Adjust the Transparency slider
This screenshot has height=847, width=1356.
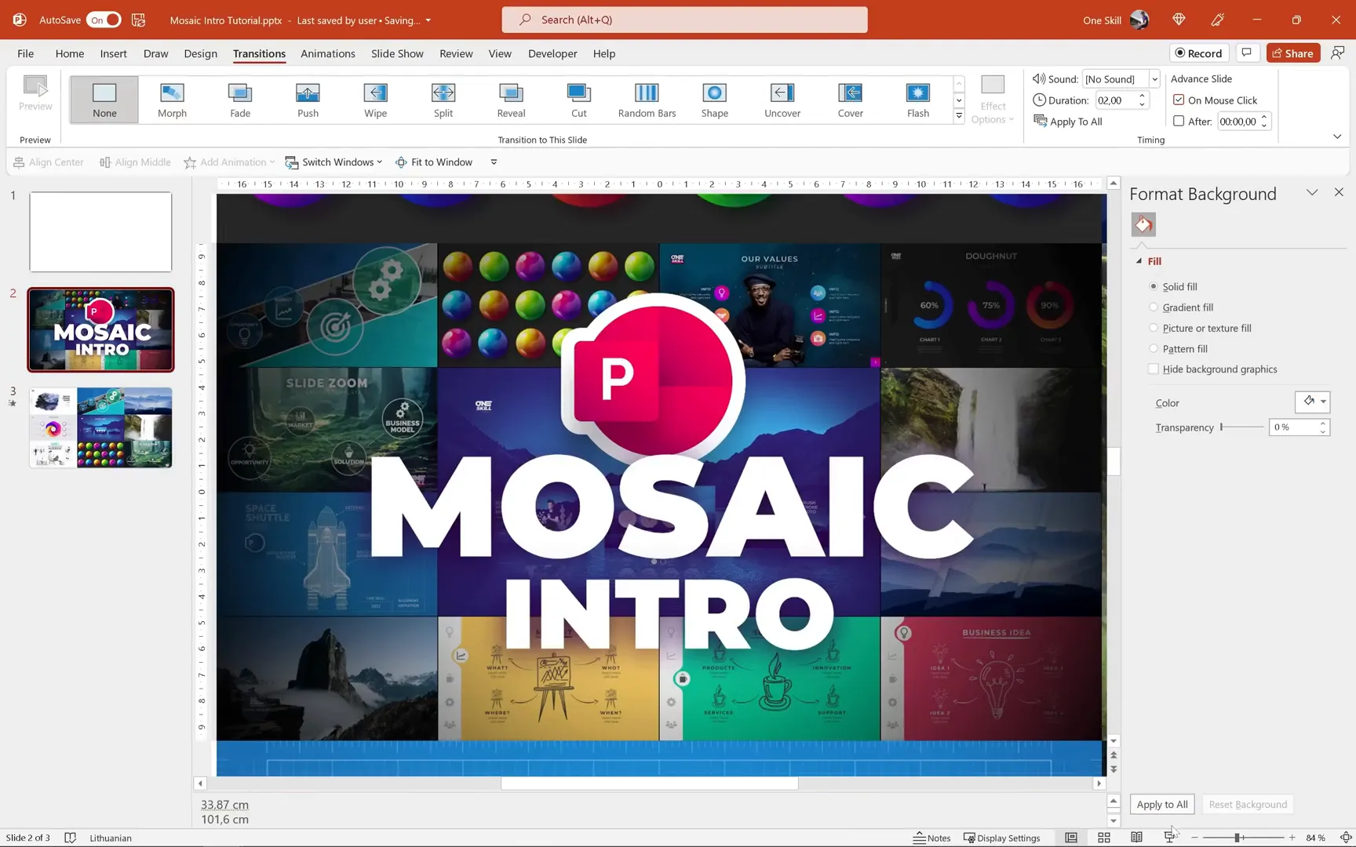pyautogui.click(x=1241, y=427)
